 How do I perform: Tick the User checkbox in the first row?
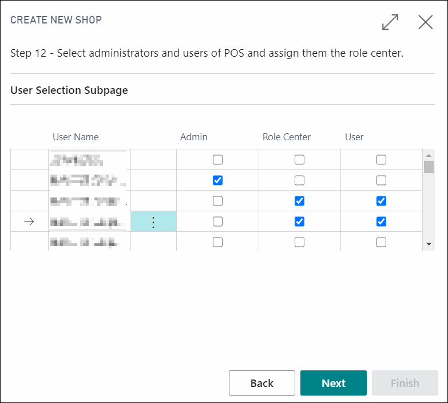click(381, 160)
